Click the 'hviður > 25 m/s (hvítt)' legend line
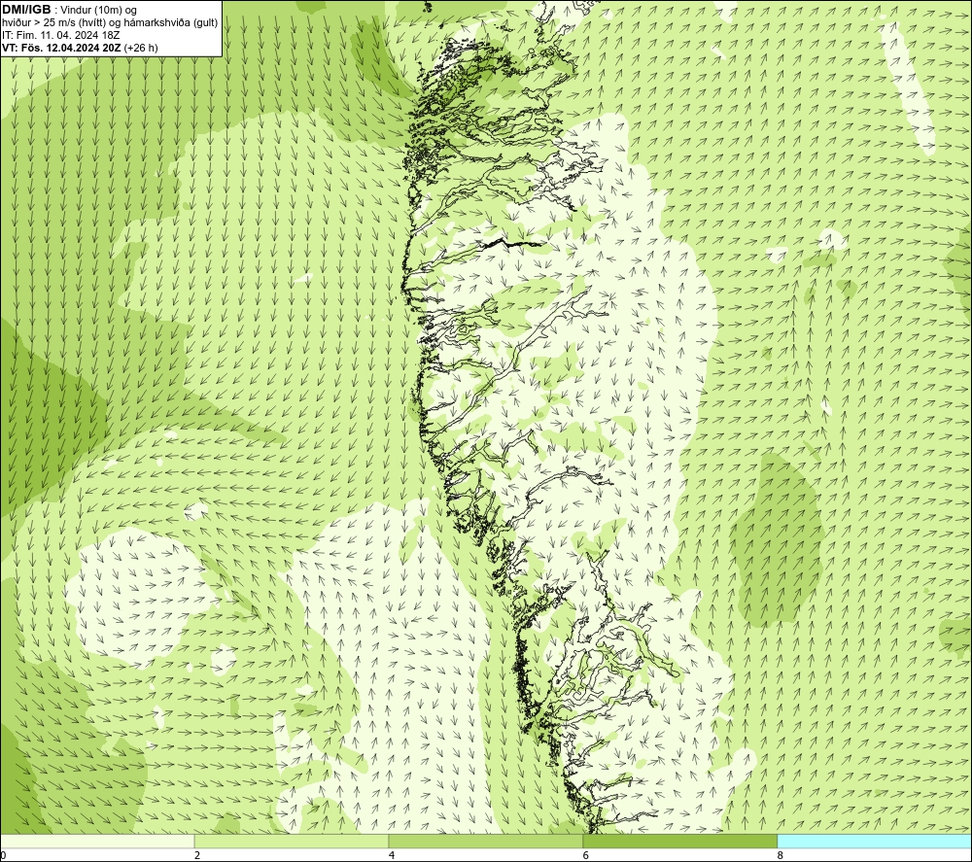972x862 pixels. pyautogui.click(x=111, y=23)
